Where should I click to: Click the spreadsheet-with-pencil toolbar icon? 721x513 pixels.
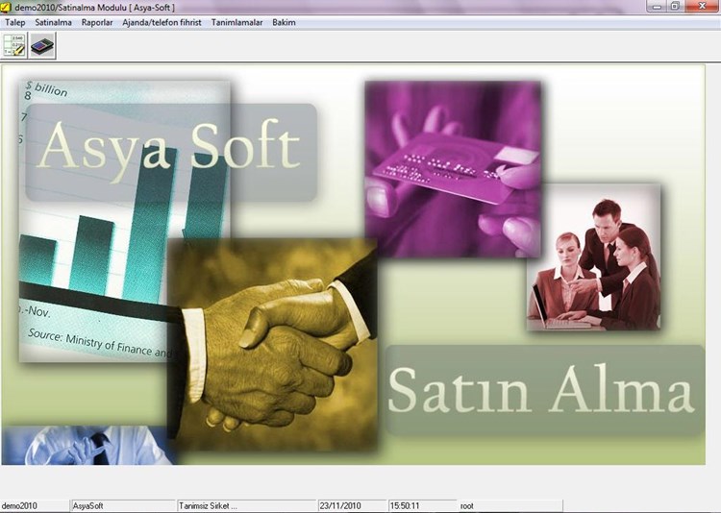14,45
